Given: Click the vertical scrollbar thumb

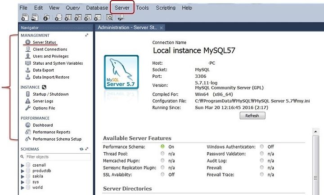Looking at the screenshot, I should 315,165.
